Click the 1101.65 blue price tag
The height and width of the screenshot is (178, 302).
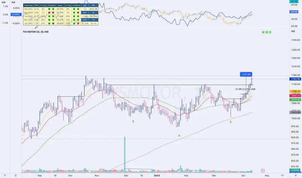246,74
